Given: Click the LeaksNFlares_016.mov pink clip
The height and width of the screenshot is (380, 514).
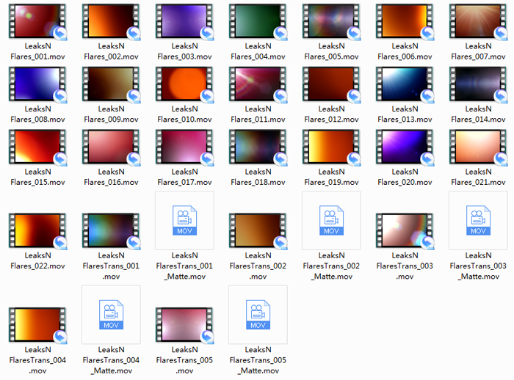Looking at the screenshot, I should 110,147.
